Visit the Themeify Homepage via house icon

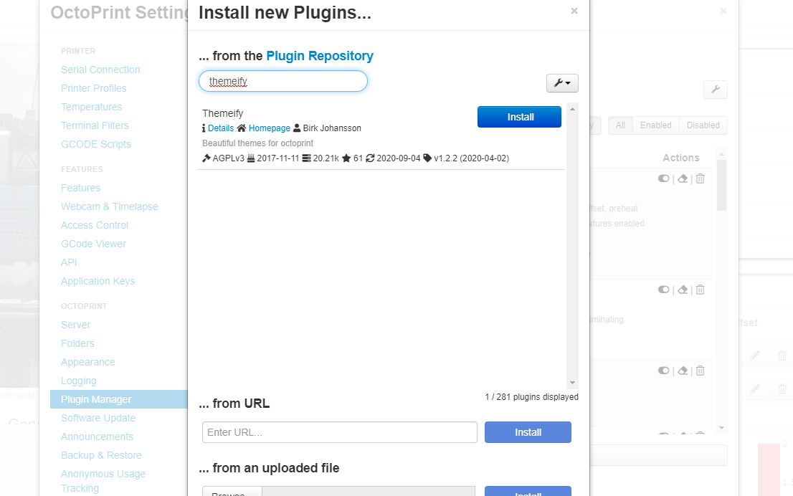(242, 128)
